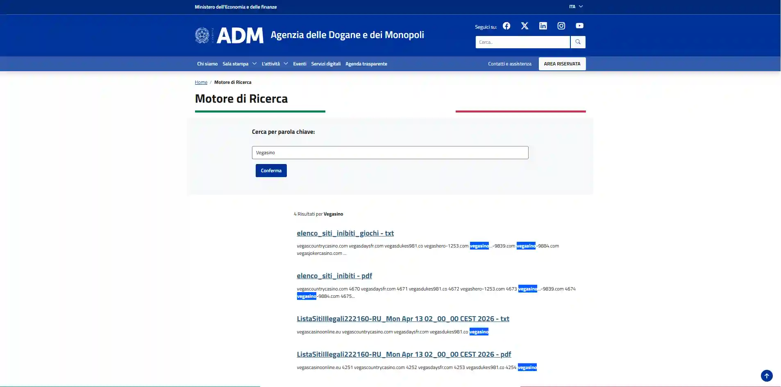Click the Motore di Ricerca page heading

241,99
